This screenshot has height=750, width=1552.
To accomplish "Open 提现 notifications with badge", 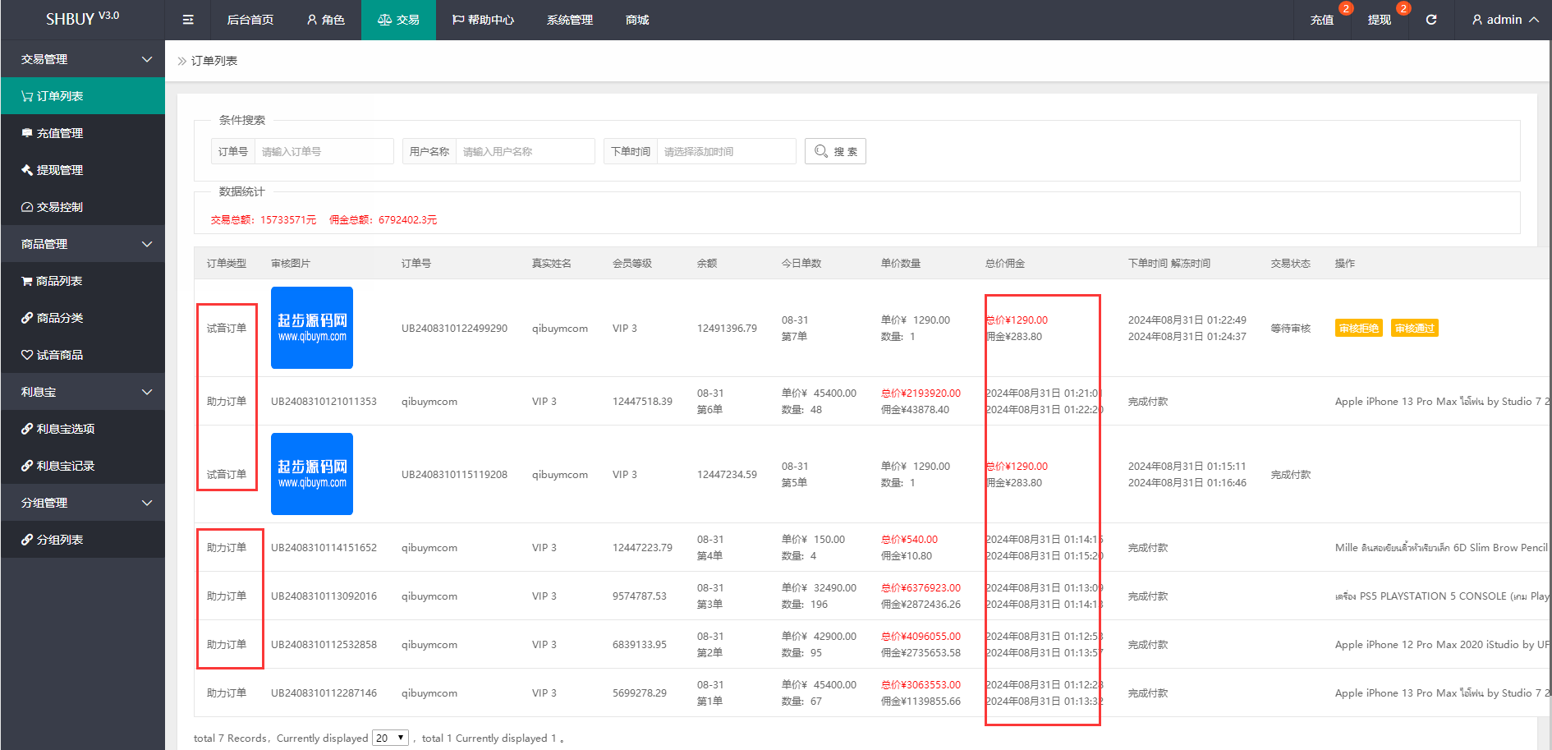I will (1380, 20).
